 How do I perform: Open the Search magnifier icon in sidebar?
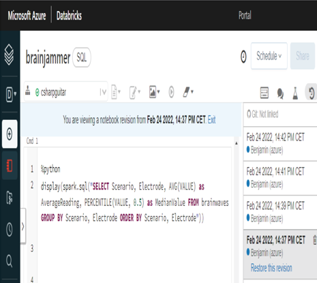[x=10, y=260]
